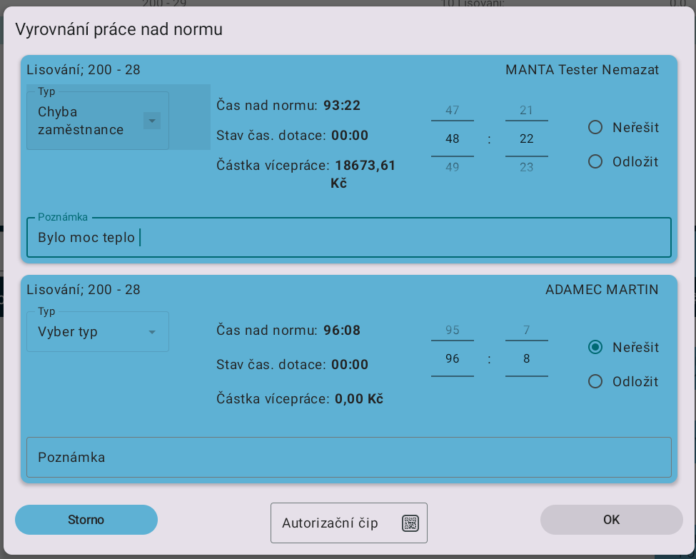Image resolution: width=696 pixels, height=559 pixels.
Task: Choose Odložit radio for ADAMEC MARTIN
Action: [x=595, y=382]
